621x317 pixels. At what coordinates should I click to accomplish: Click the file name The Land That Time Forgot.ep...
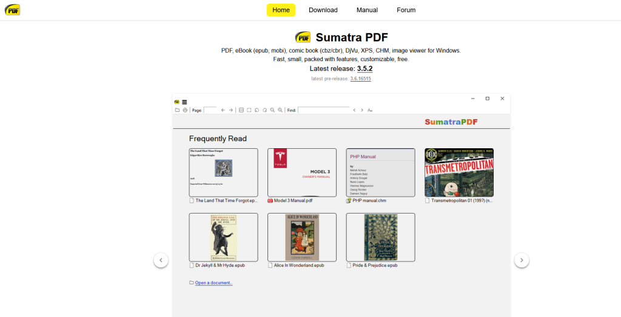pos(227,201)
